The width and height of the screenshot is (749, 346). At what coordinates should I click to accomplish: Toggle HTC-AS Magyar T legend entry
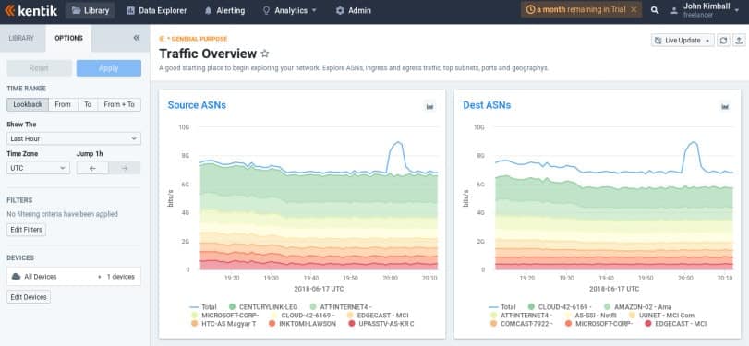223,324
